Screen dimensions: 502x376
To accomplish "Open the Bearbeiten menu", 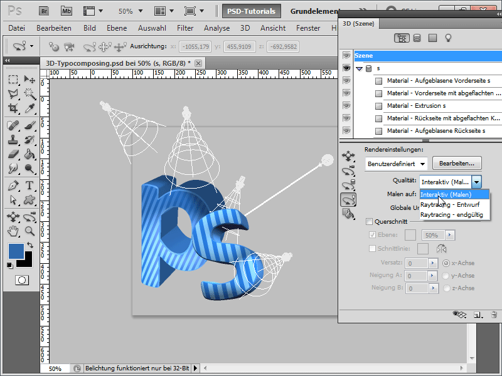I will 54,28.
